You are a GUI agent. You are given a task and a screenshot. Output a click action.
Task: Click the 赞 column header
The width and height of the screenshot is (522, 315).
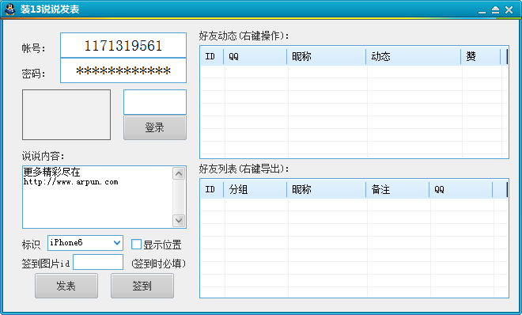click(481, 57)
